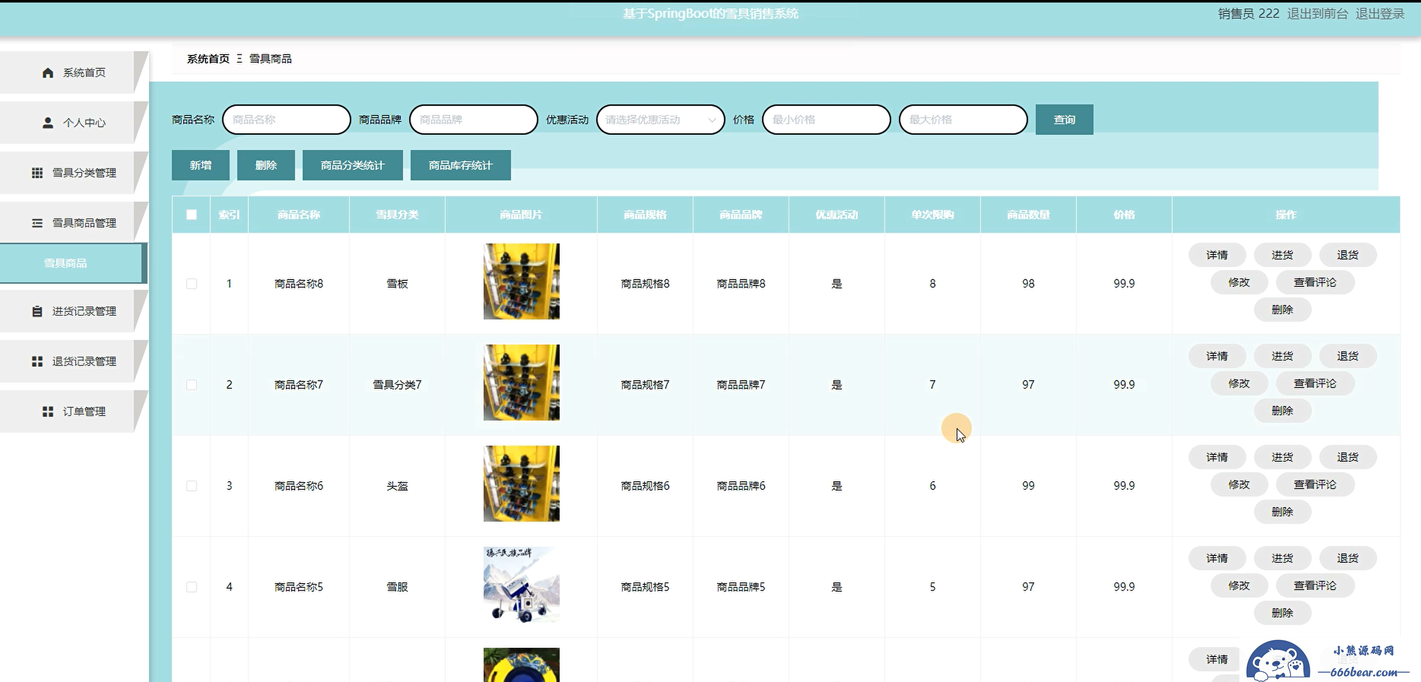Check the box for row 商品名称8
1421x682 pixels.
tap(191, 283)
